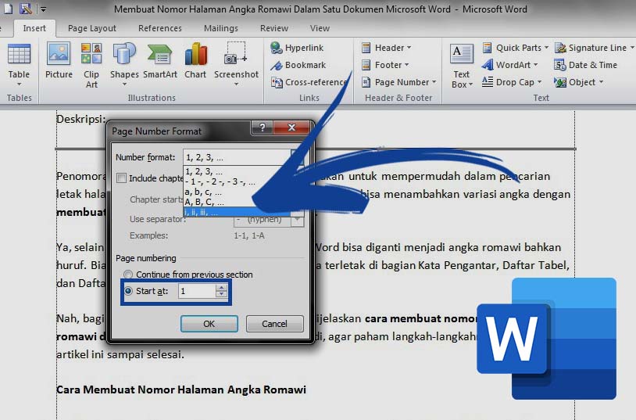Add a Bookmark
636x420 pixels.
point(298,65)
